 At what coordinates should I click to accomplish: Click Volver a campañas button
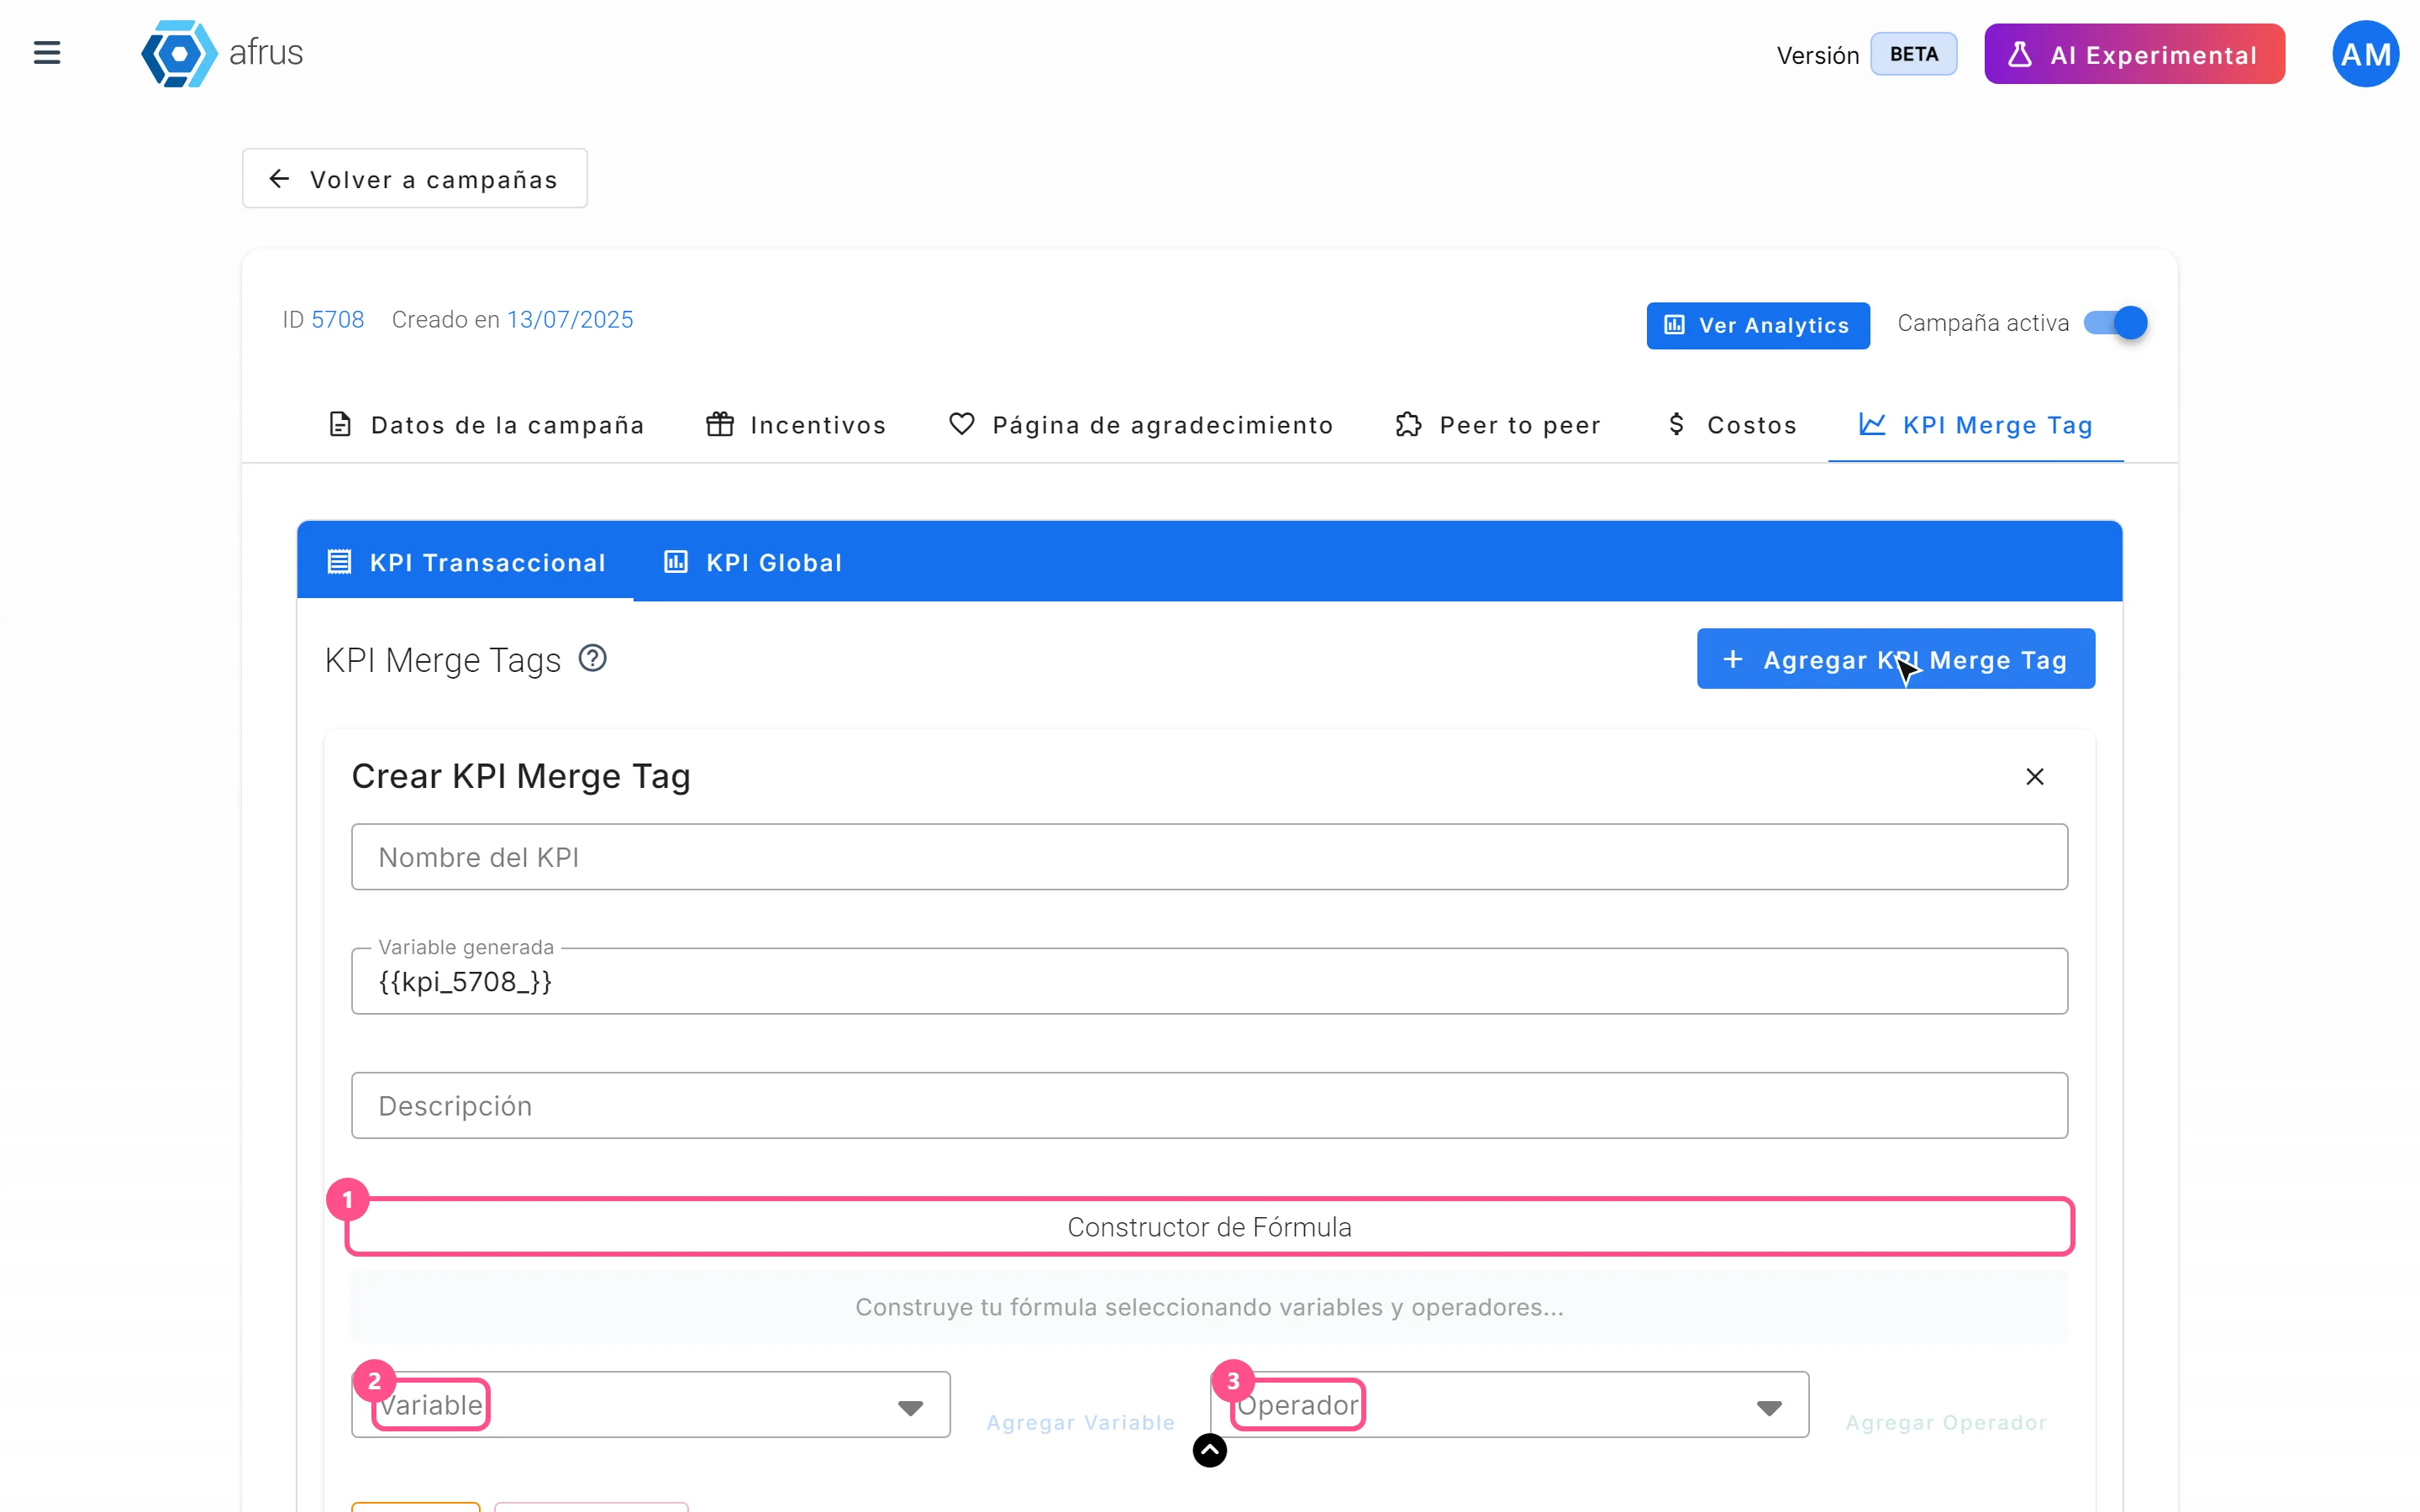point(415,179)
